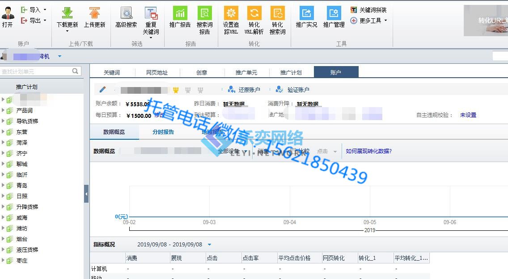Open 搜索词报告 icon
The image size is (508, 279).
point(204,13)
